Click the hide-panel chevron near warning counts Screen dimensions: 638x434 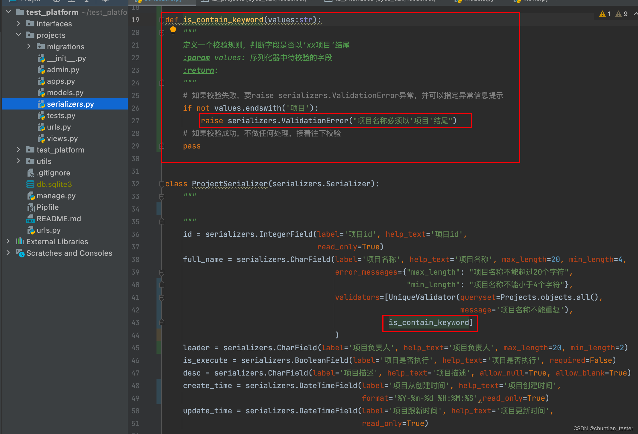(635, 13)
